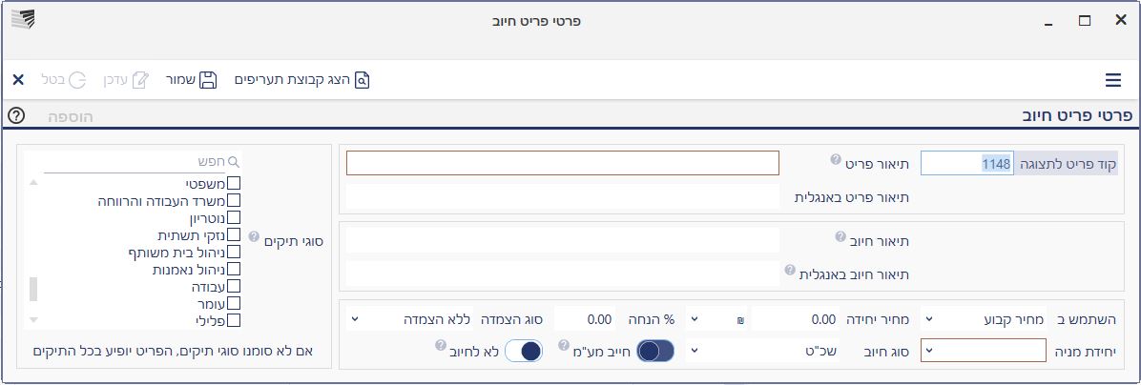This screenshot has height=385, width=1141.
Task: Toggle the חייב מע"מ switch
Action: pos(655,351)
